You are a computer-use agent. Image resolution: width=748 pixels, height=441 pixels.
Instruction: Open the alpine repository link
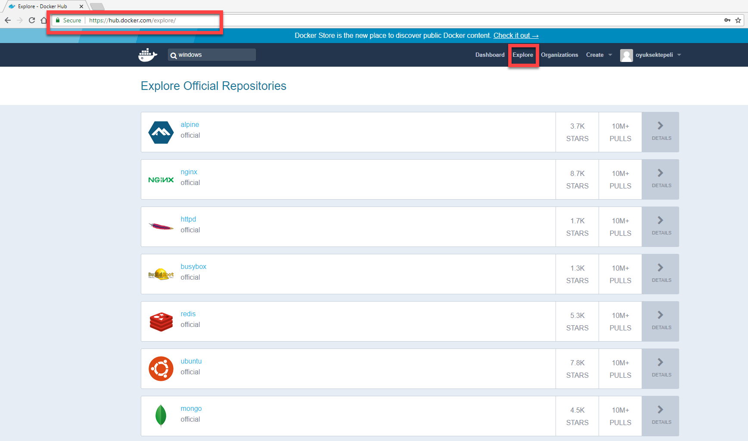click(x=190, y=125)
